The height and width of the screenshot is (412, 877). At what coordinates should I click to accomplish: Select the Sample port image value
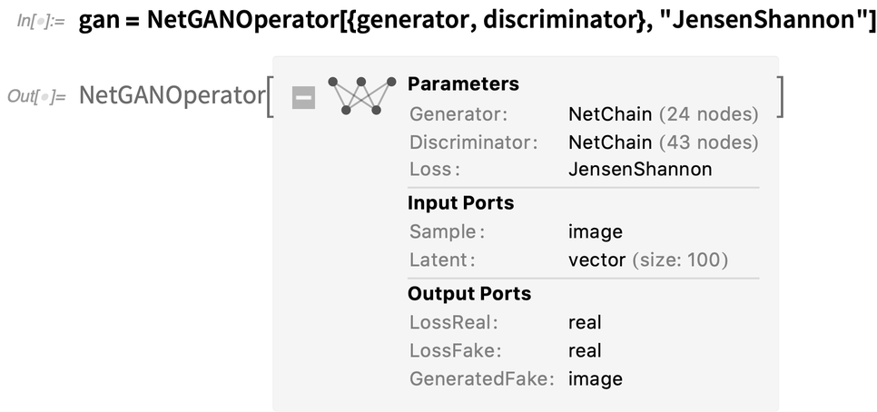[x=595, y=231]
